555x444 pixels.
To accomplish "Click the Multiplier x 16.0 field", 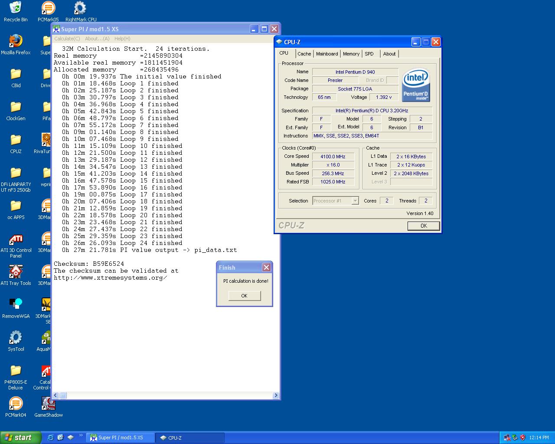I will [x=333, y=165].
